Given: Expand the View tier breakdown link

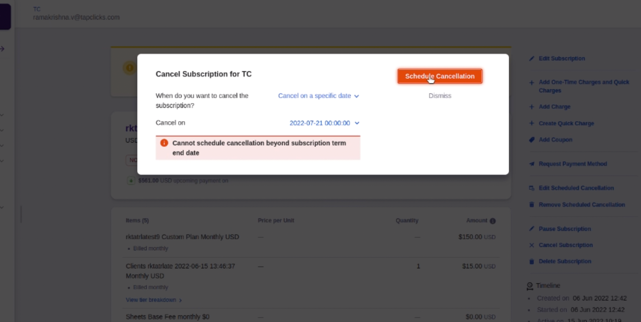Looking at the screenshot, I should pyautogui.click(x=154, y=300).
